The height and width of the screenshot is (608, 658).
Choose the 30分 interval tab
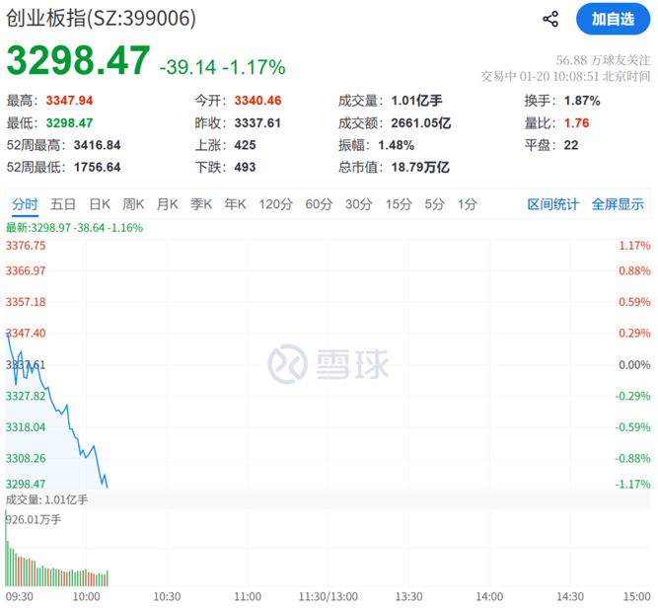pos(358,204)
